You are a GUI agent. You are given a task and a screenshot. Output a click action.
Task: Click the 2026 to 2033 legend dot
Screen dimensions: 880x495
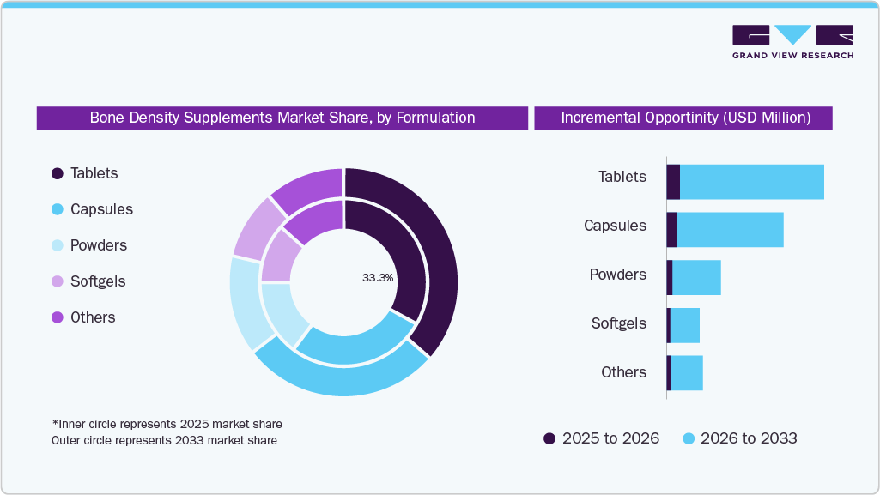click(689, 438)
